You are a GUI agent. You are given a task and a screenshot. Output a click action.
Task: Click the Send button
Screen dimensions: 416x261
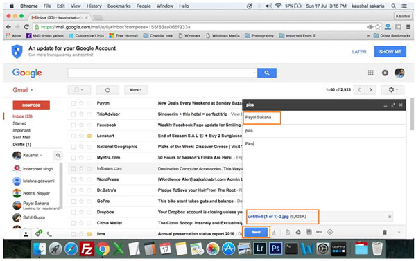tap(256, 232)
